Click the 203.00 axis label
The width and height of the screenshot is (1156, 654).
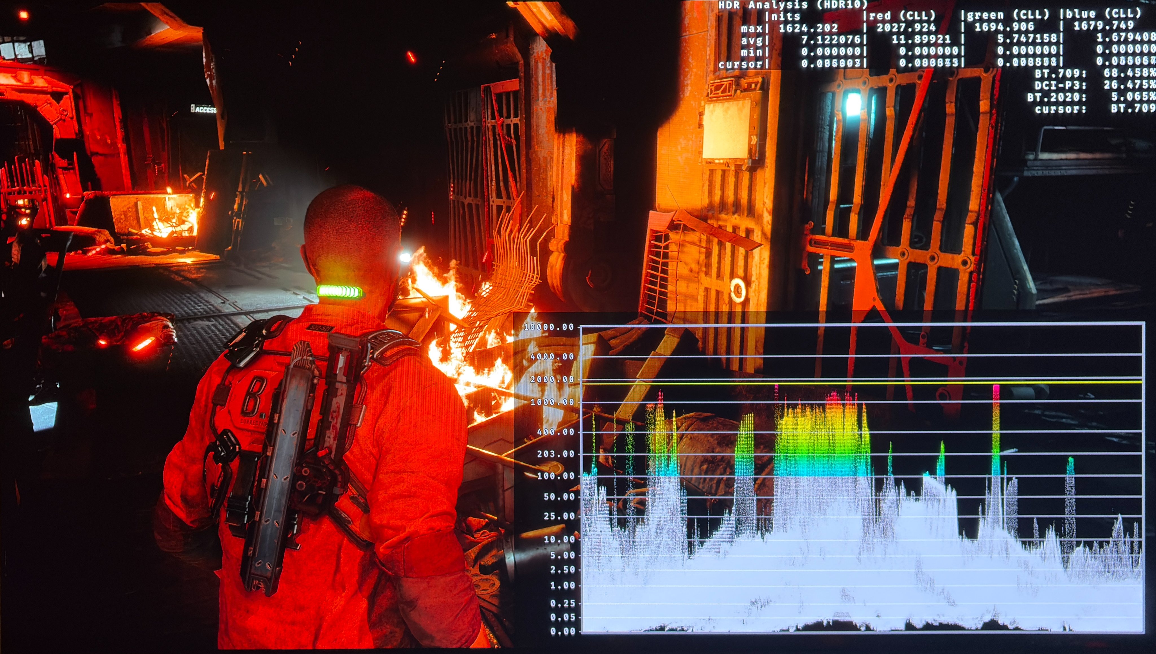click(x=556, y=454)
